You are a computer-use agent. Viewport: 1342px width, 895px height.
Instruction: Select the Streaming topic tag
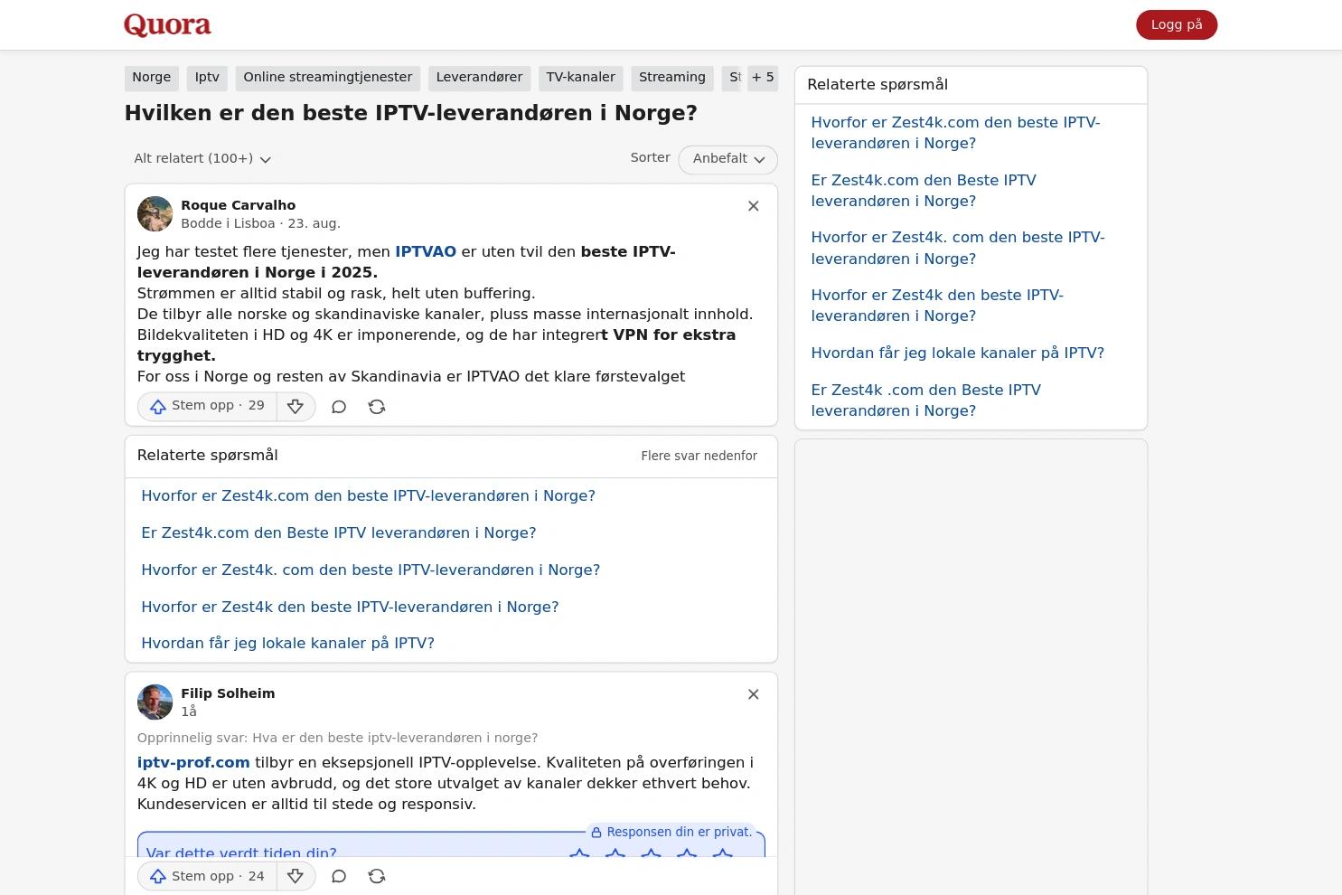[671, 78]
